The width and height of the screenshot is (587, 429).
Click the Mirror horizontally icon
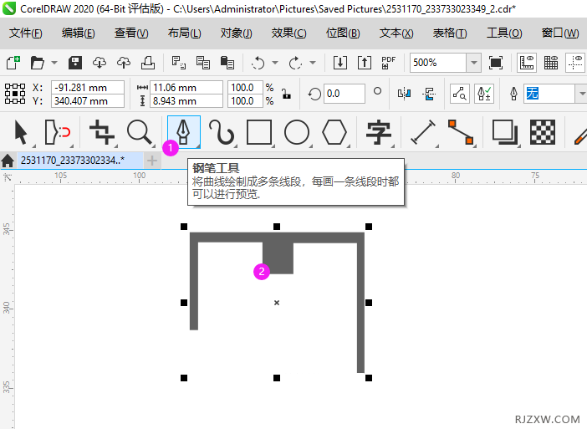click(405, 94)
